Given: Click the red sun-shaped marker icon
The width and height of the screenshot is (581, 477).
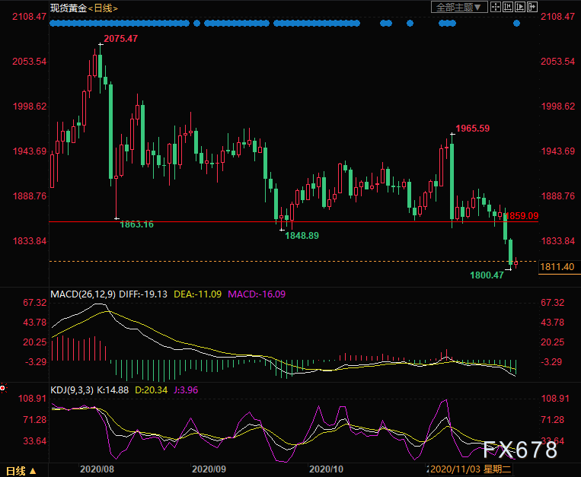Looking at the screenshot, I should (x=2, y=388).
